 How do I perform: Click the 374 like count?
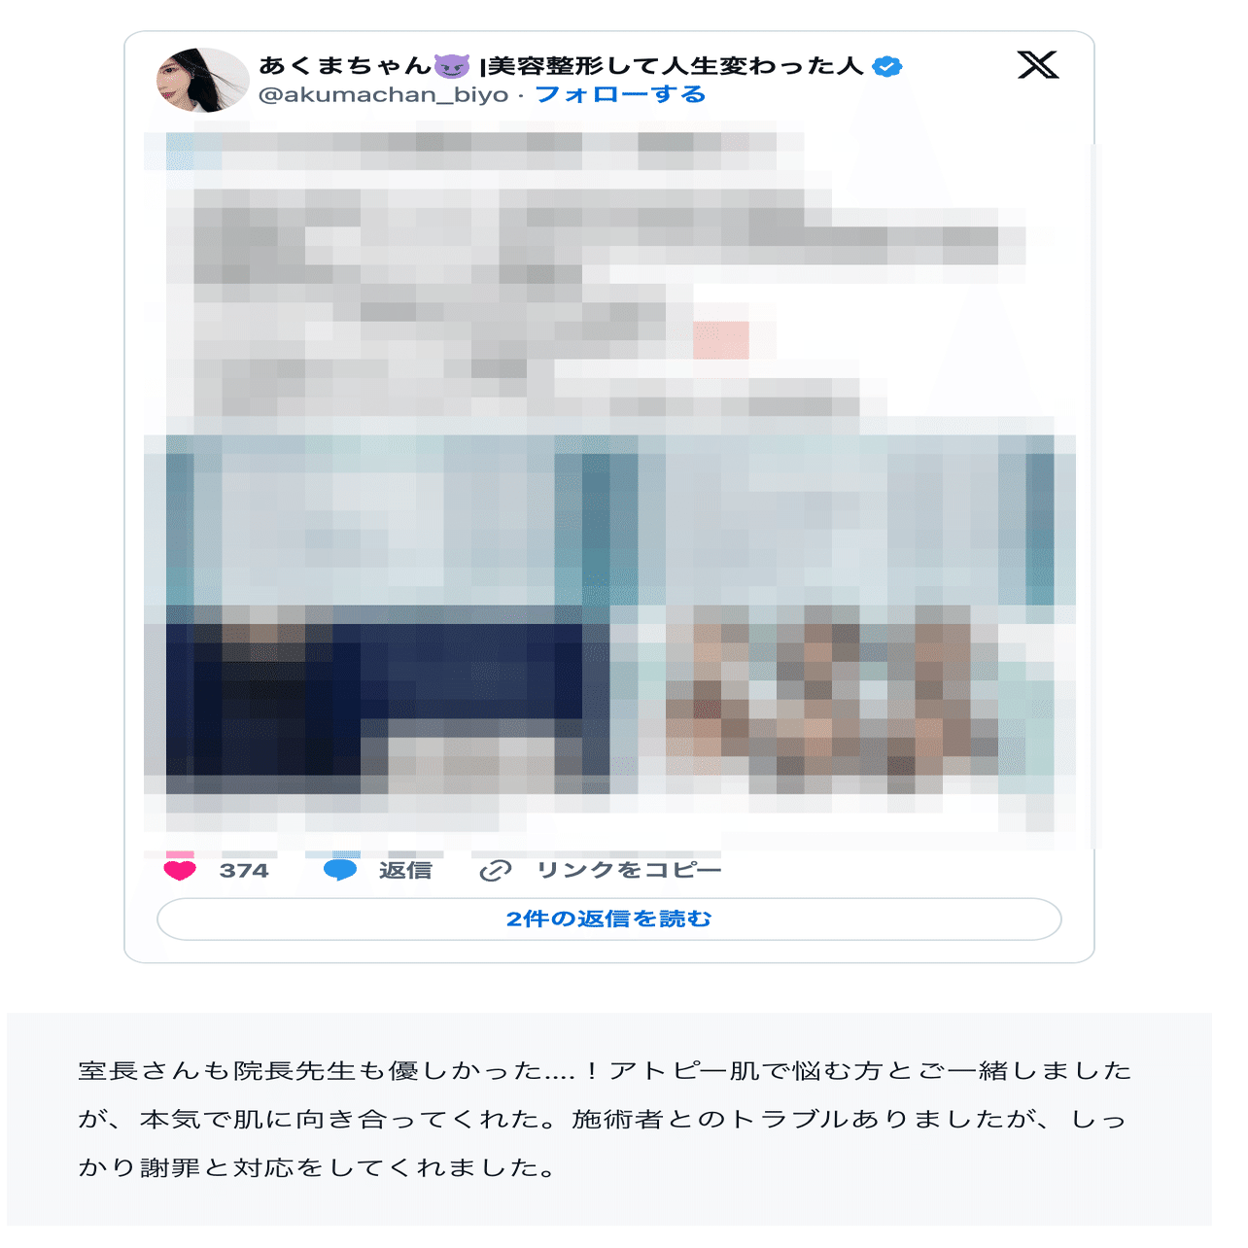click(x=244, y=871)
